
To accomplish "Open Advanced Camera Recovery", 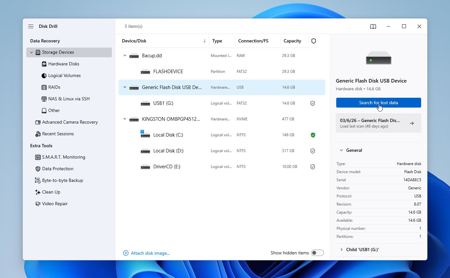I will [70, 122].
